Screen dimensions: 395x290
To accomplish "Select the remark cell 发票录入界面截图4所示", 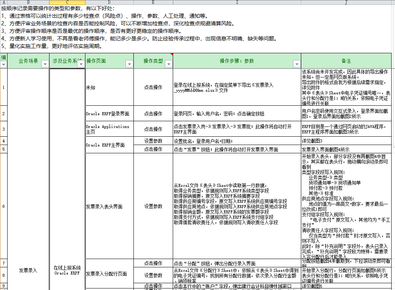I will pos(346,149).
